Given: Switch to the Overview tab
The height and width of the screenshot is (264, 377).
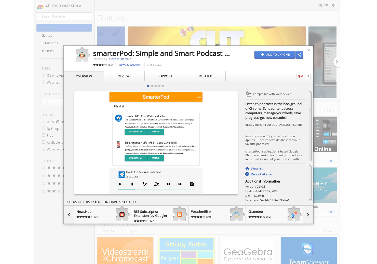Looking at the screenshot, I should click(x=84, y=76).
